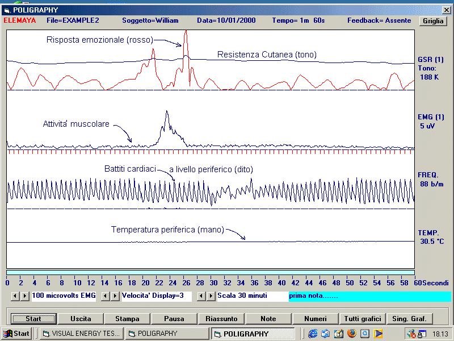Click the Note button
Image resolution: width=454 pixels, height=341 pixels.
[268, 319]
